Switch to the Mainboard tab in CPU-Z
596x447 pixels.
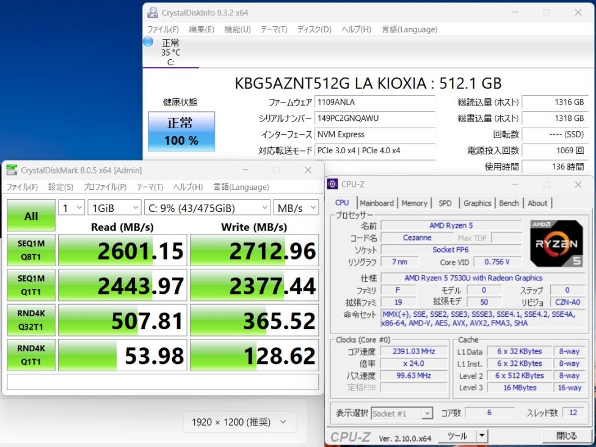[x=377, y=203]
